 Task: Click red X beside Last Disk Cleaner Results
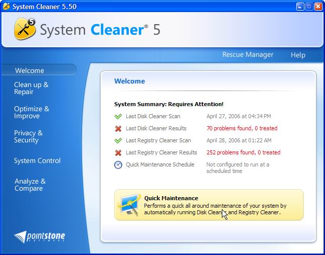118,129
